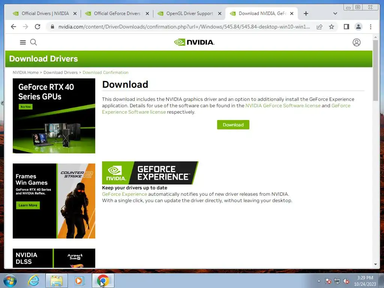384x288 pixels.
Task: Open a new tab with the plus button
Action: pos(306,13)
